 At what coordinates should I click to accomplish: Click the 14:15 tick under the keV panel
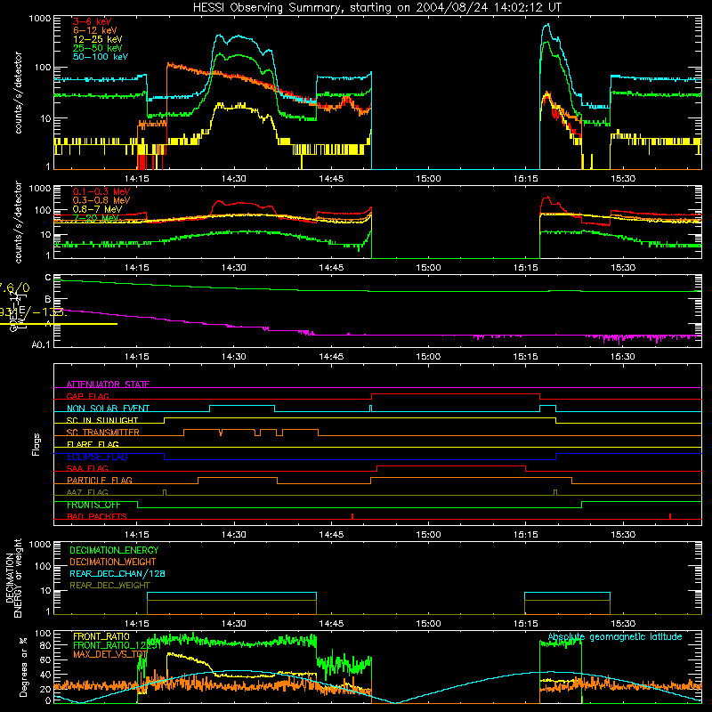coord(137,179)
